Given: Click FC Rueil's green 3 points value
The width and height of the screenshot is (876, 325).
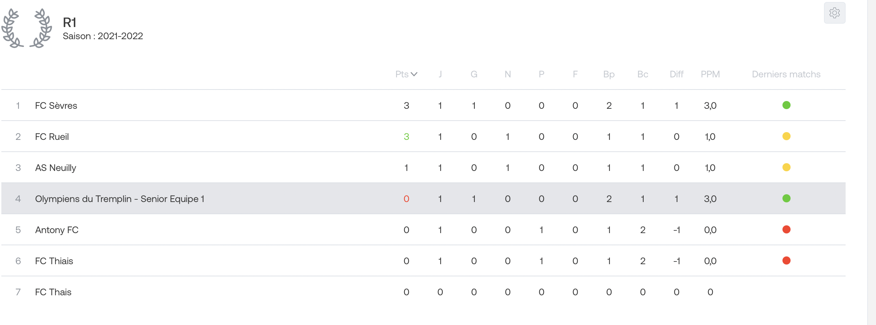Looking at the screenshot, I should [406, 136].
